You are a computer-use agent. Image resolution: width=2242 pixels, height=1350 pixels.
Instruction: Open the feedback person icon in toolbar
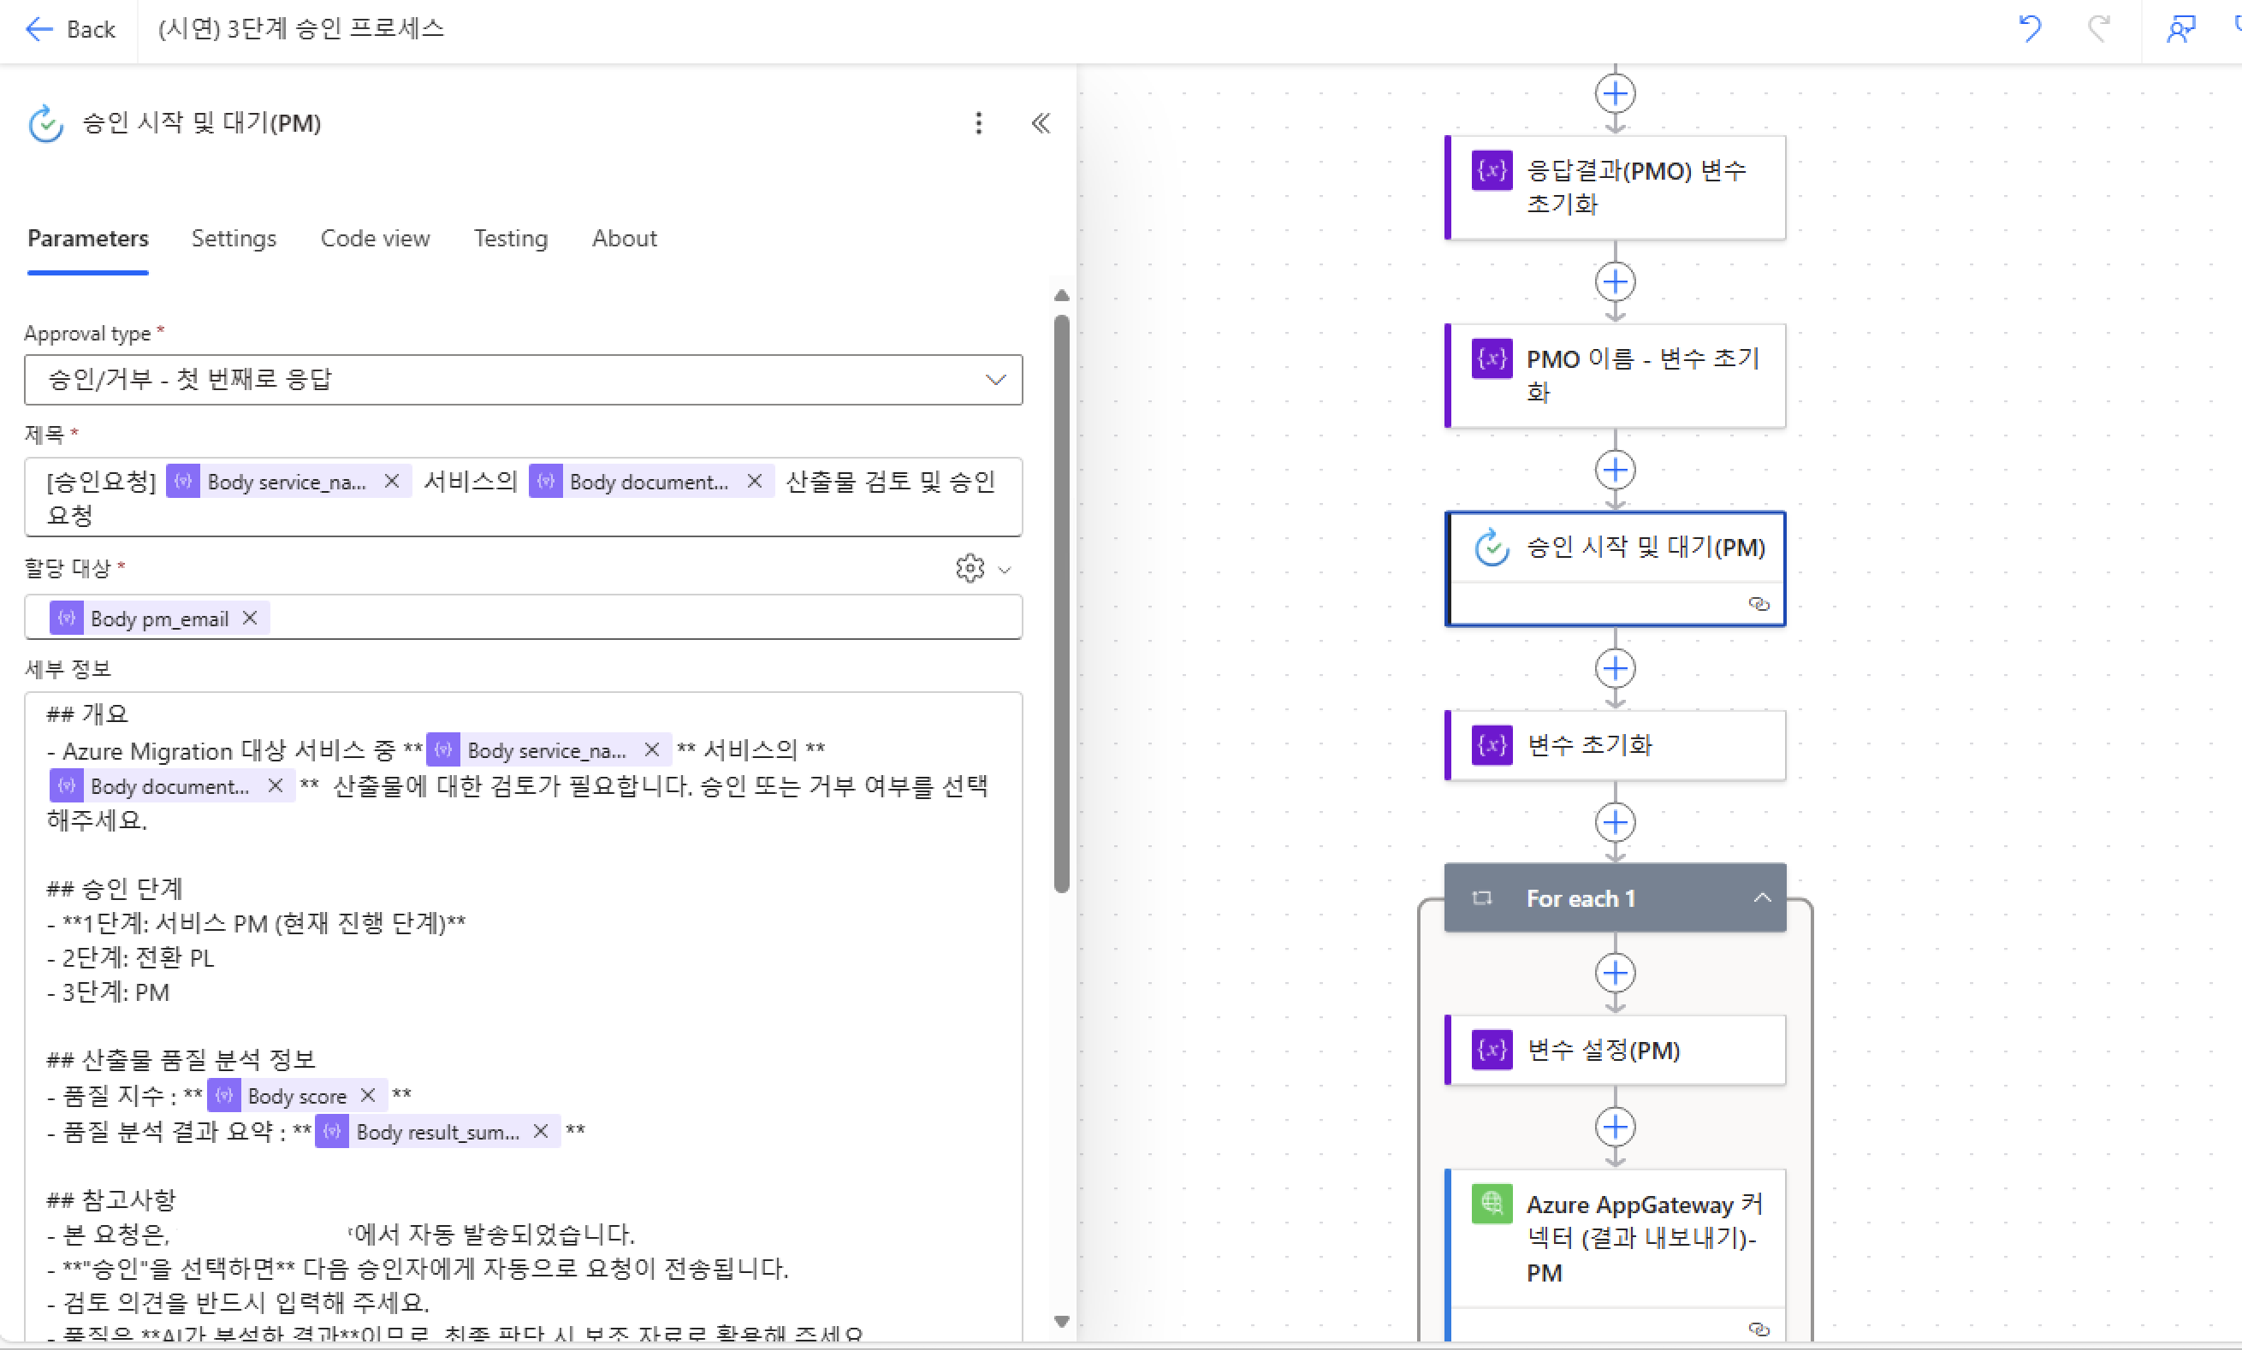pyautogui.click(x=2181, y=29)
